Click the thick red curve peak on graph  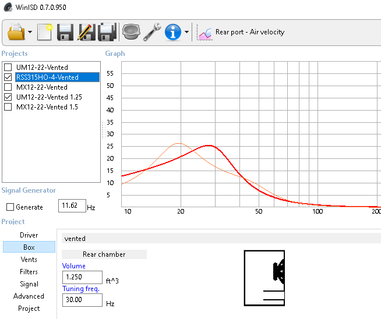(209, 146)
